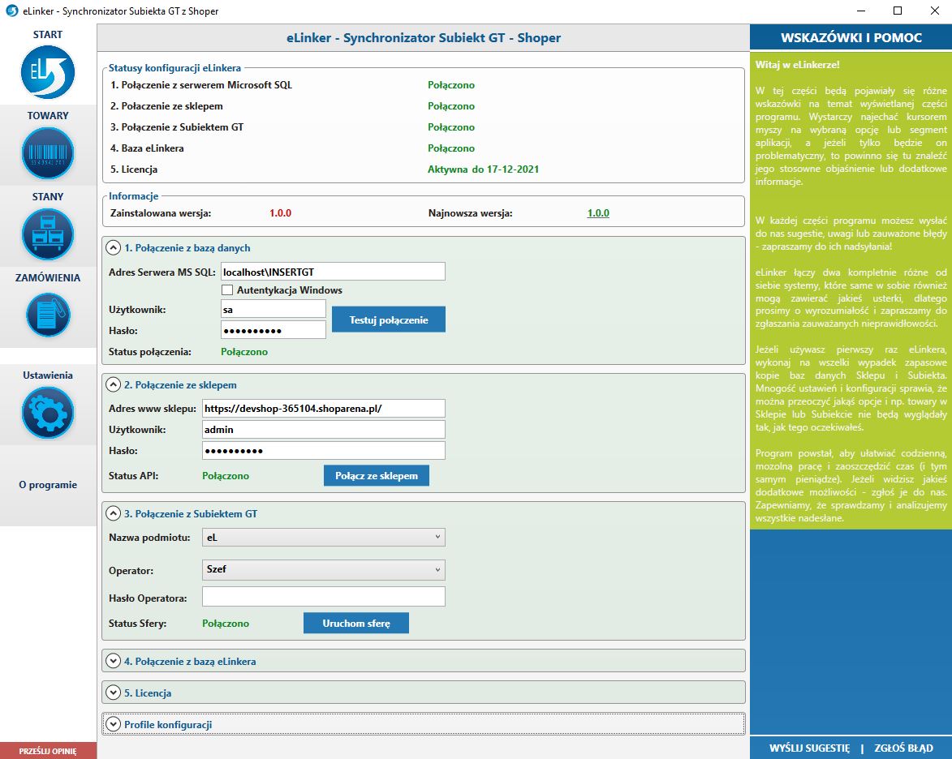The image size is (952, 759).
Task: Enable Autentykacja Windows checkbox
Action: pyautogui.click(x=228, y=289)
